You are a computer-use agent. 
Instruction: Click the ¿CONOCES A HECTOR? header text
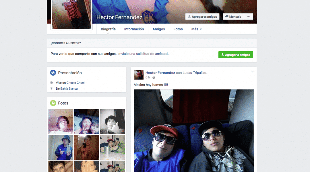[66, 43]
